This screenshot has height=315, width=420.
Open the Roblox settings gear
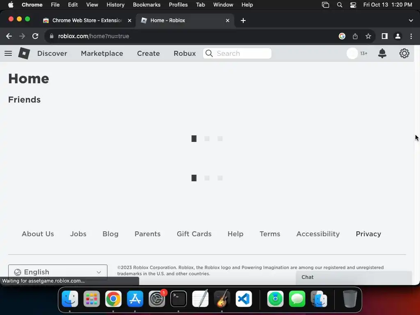(x=404, y=53)
